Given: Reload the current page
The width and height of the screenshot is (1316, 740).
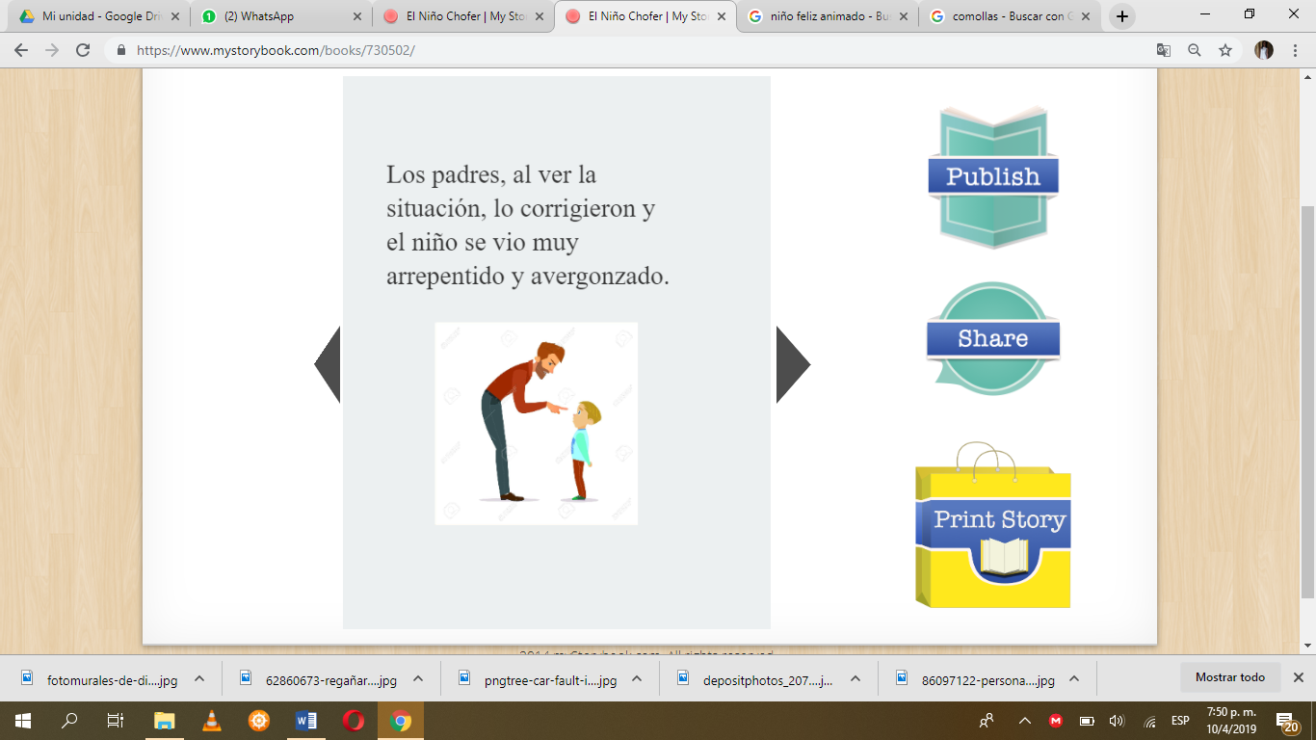Looking at the screenshot, I should click(83, 50).
